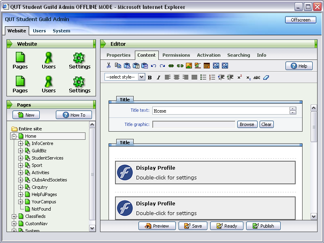Expand the GuildBiz tree node
This screenshot has width=324, height=243.
(x=21, y=151)
